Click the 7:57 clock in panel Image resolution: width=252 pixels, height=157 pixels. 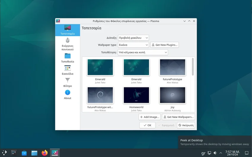click(232, 153)
